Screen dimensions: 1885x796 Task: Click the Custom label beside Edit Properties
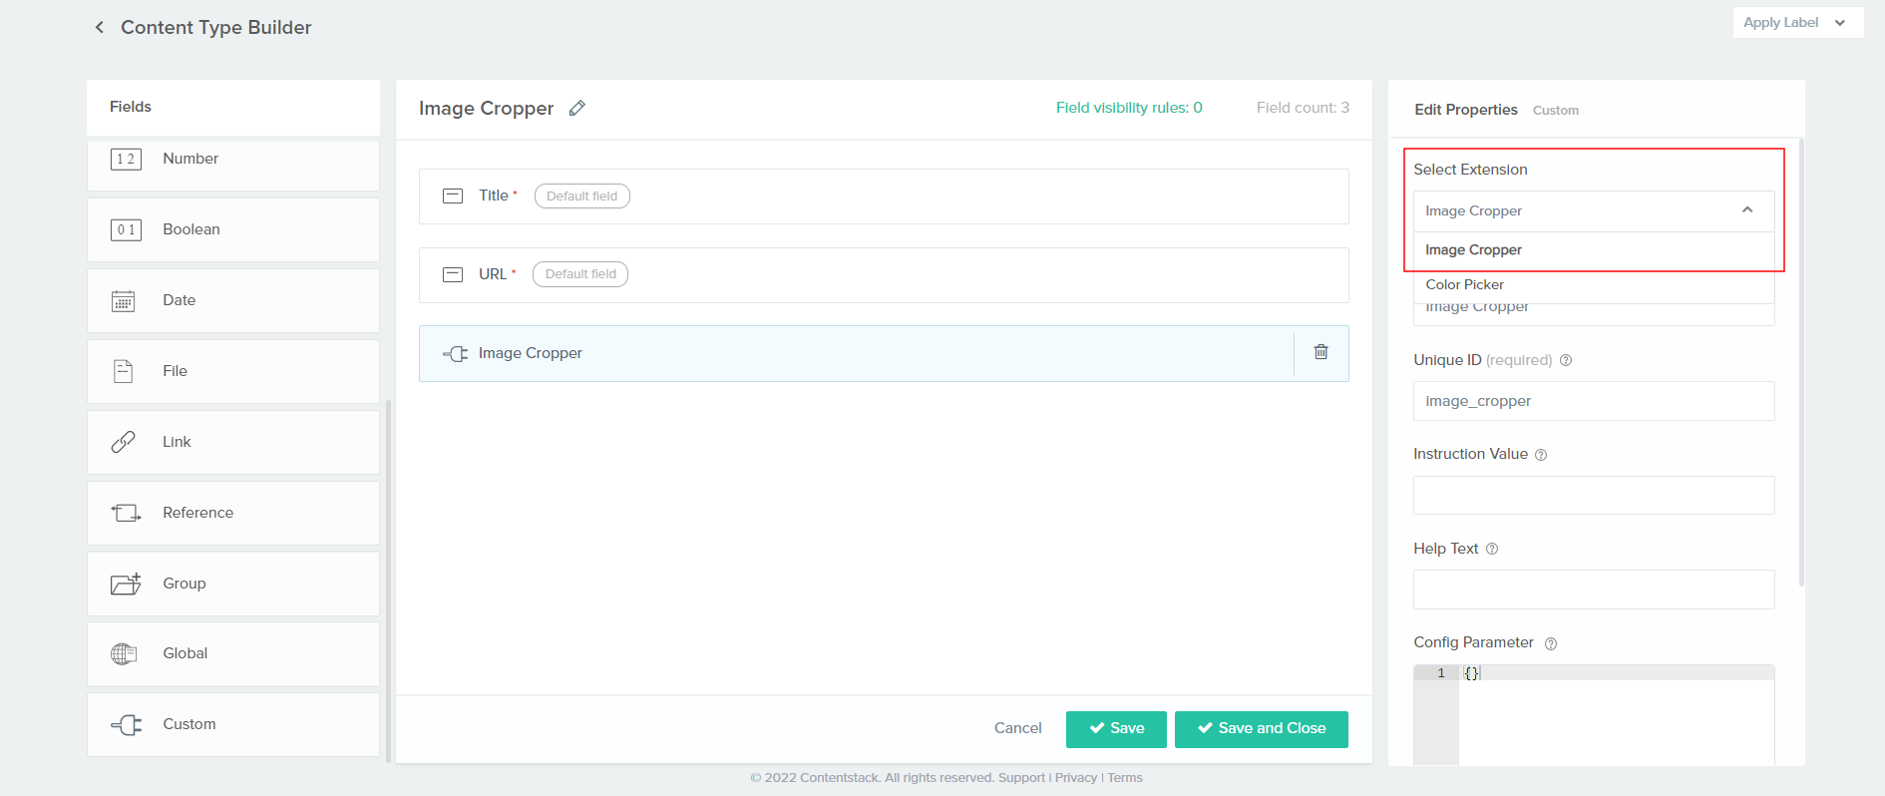coord(1556,111)
